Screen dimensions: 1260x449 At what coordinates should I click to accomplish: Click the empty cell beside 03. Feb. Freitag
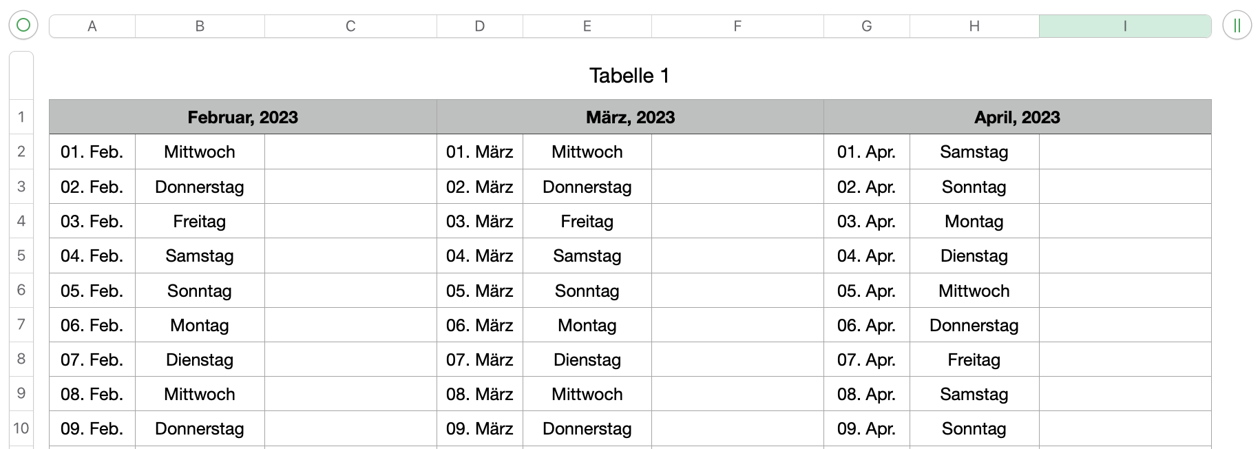(x=350, y=221)
